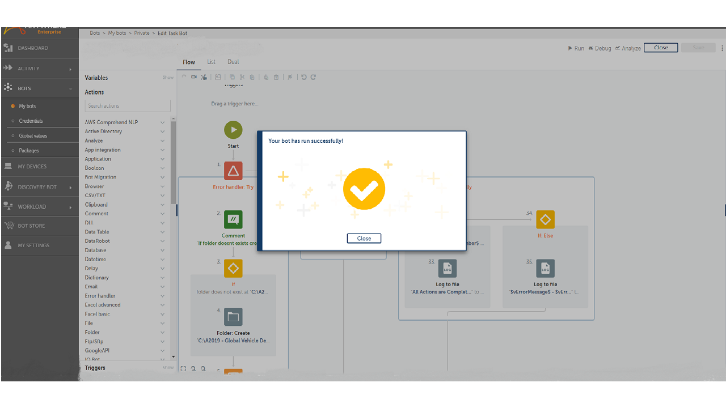Select the If Else icon at step 34

[x=545, y=219]
